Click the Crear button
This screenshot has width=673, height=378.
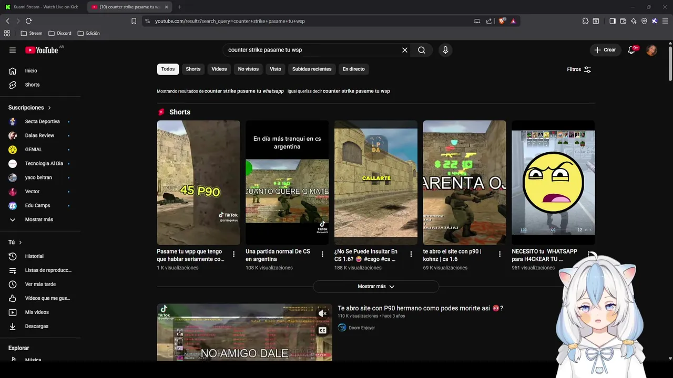(605, 50)
